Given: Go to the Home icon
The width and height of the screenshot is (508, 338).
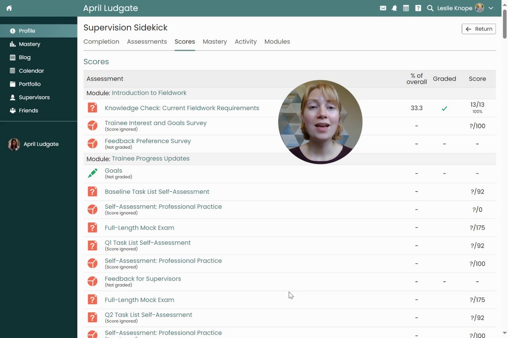Looking at the screenshot, I should pos(9,8).
